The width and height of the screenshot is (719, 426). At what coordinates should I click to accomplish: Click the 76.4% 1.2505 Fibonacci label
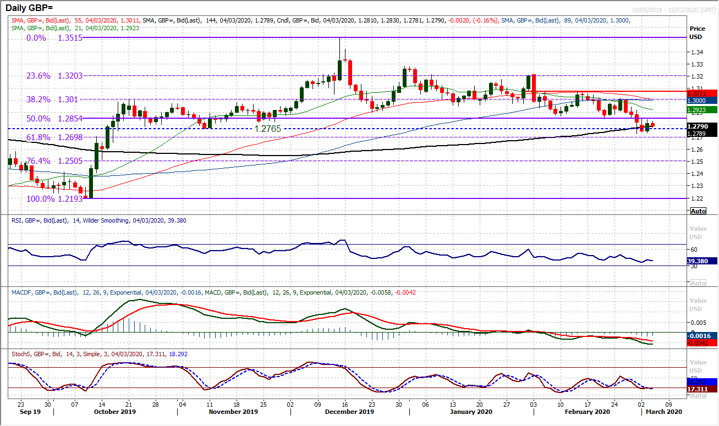(54, 161)
